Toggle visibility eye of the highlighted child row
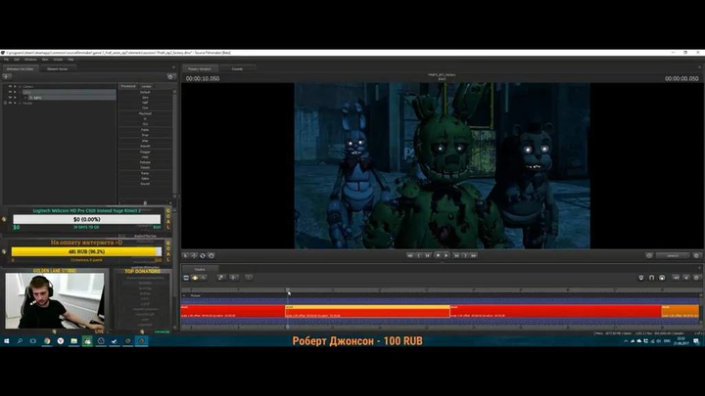The height and width of the screenshot is (396, 705). (x=10, y=98)
